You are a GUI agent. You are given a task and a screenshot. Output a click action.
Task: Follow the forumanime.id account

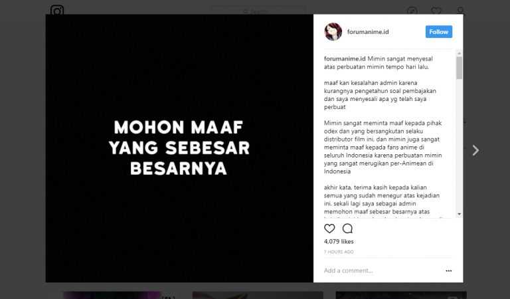(x=439, y=31)
